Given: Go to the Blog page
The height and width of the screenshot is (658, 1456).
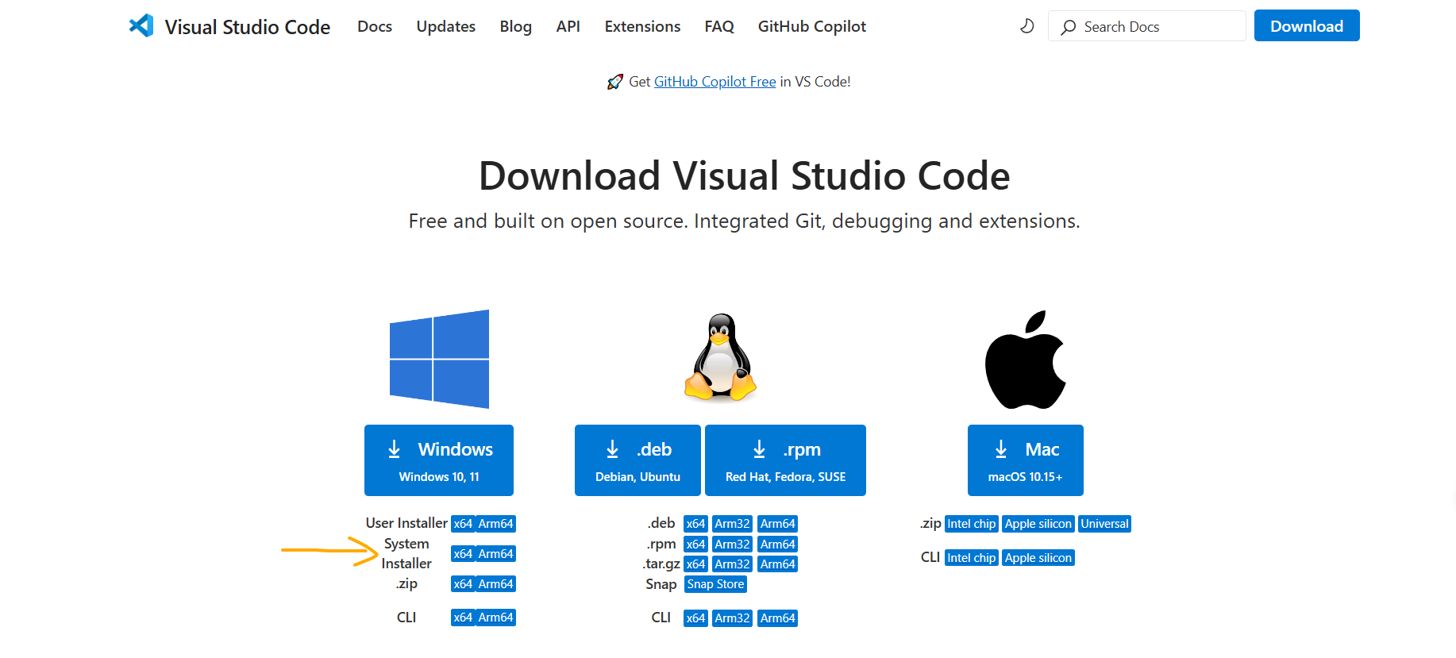Looking at the screenshot, I should 516,26.
